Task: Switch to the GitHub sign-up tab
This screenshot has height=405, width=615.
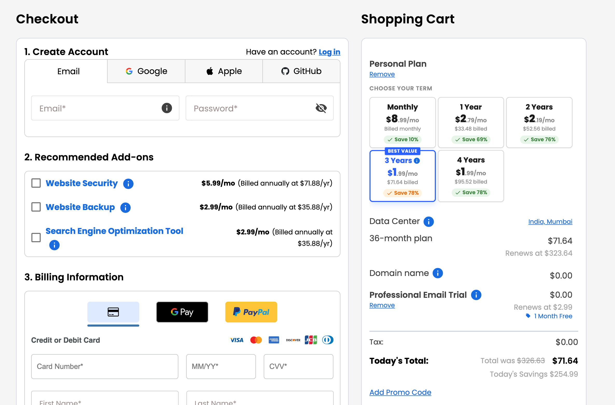Action: 301,71
